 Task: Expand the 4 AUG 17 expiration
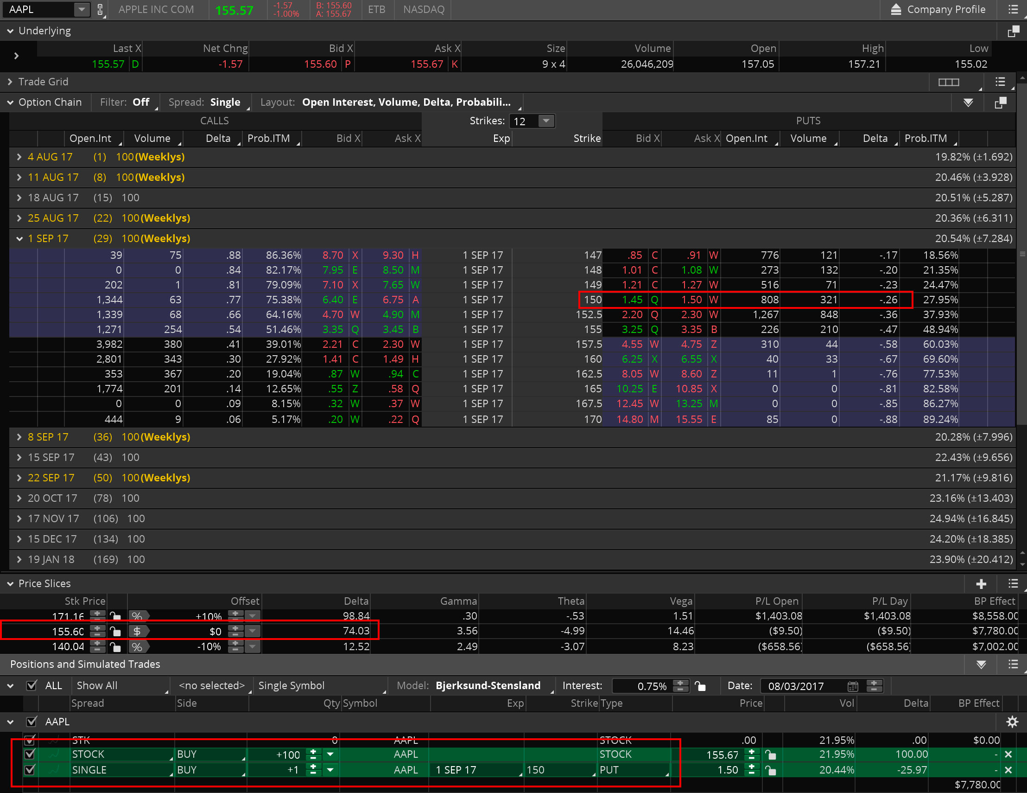point(19,157)
